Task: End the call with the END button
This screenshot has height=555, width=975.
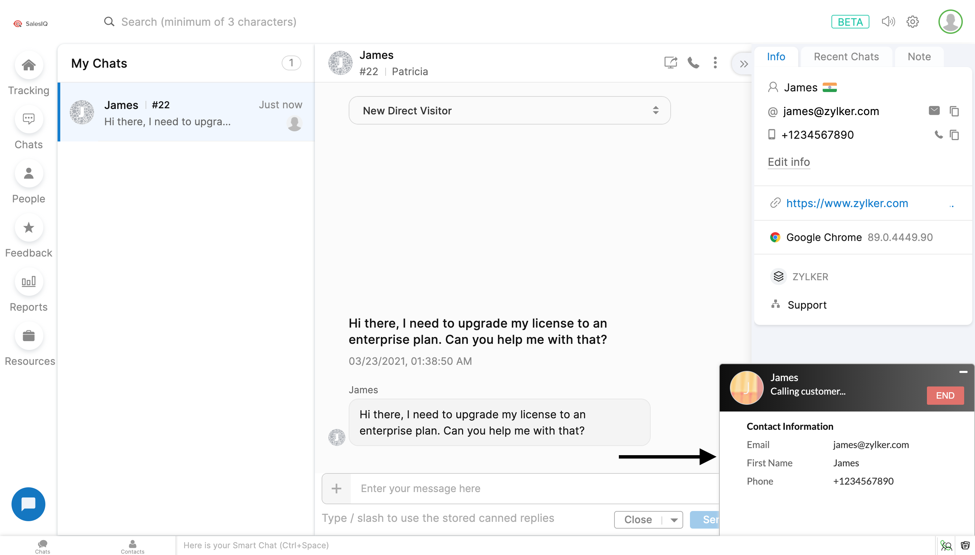Action: (x=945, y=395)
